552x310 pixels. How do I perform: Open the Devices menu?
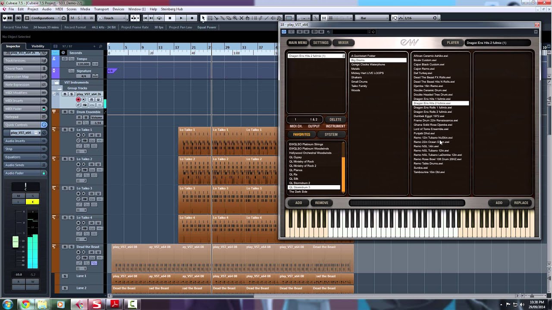(x=118, y=9)
